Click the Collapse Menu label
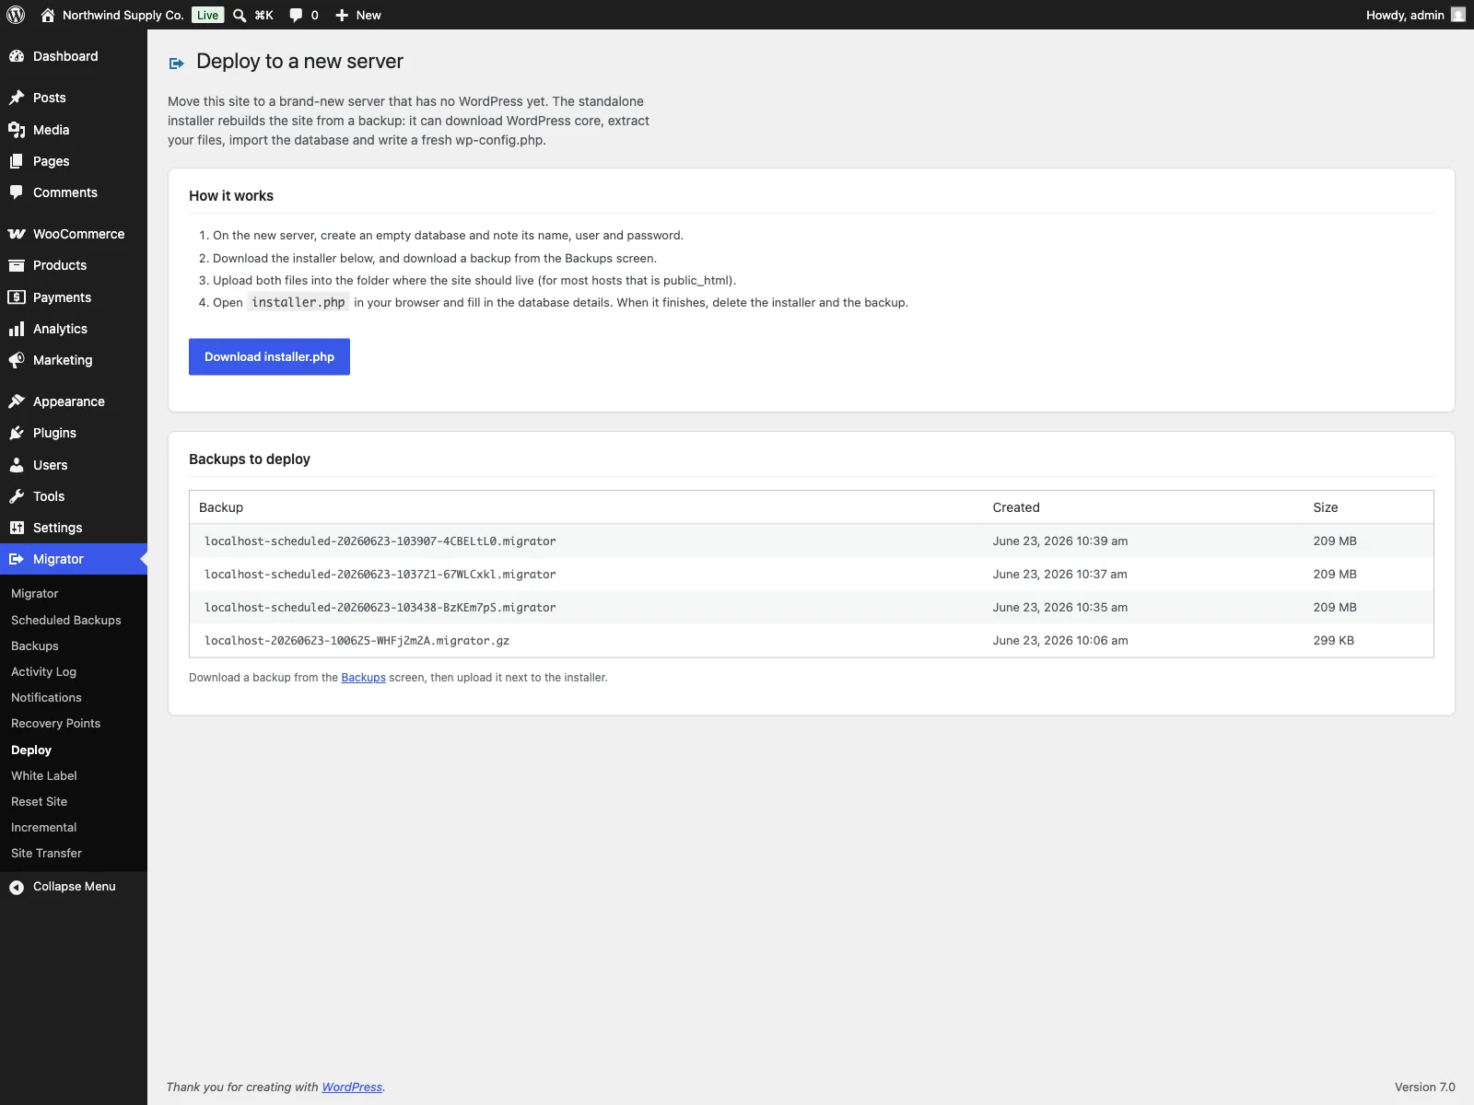This screenshot has width=1474, height=1105. pos(75,887)
